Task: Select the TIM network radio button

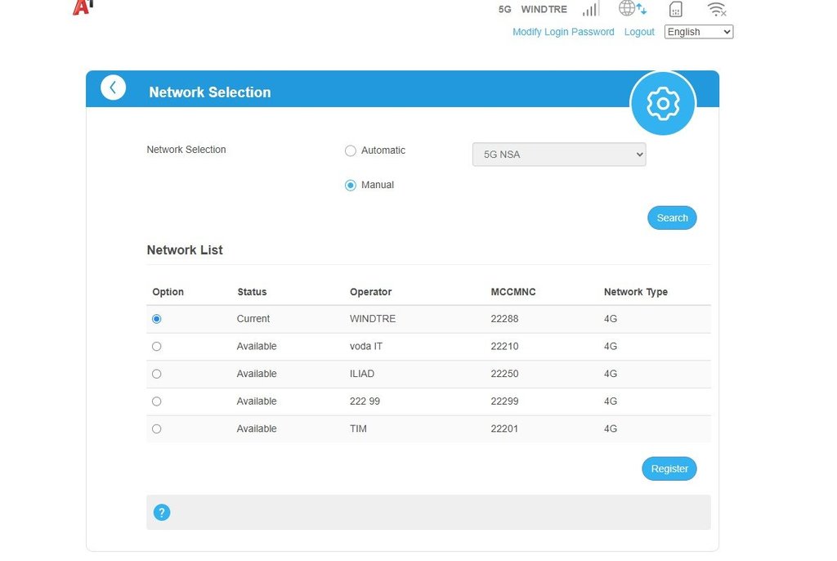Action: pos(157,429)
